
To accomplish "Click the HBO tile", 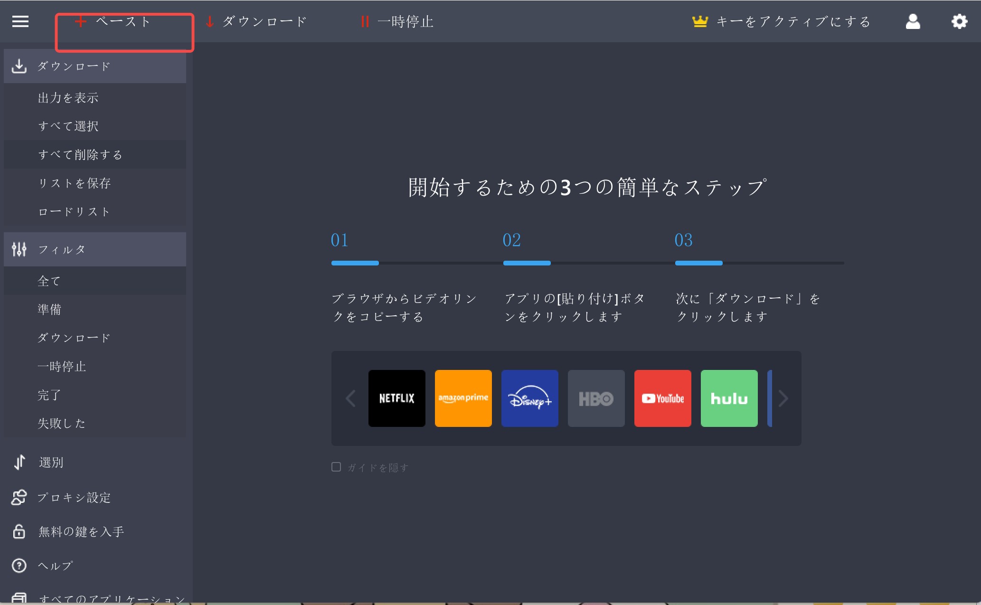I will coord(596,398).
